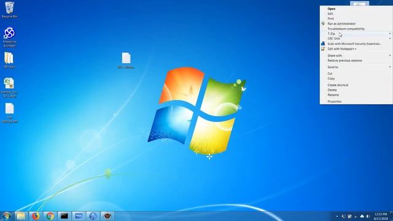Screen dimensions: 393x221
Task: Select the blank file icon below the Excel file
Action: (x=10, y=113)
